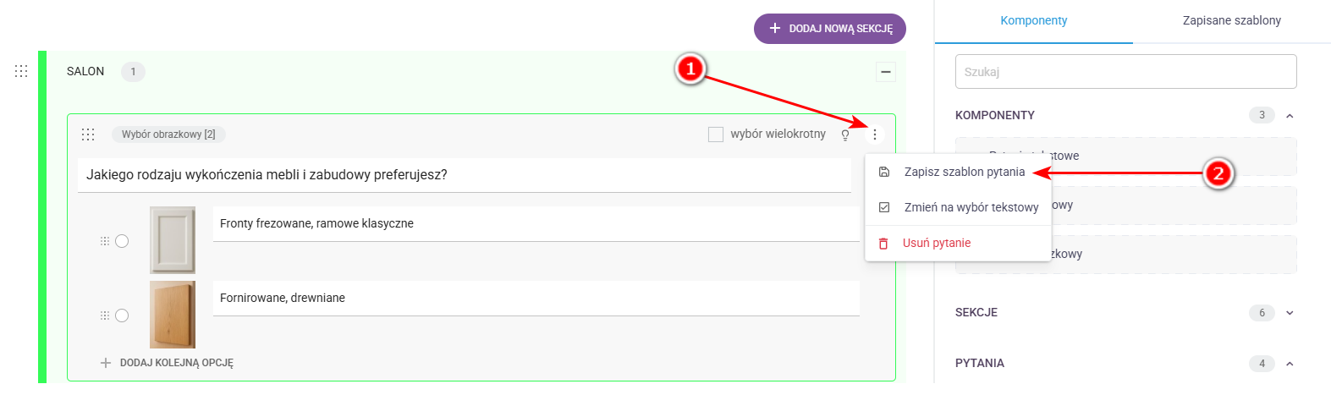Click drag handle beside Fronty frezowane option

point(105,241)
